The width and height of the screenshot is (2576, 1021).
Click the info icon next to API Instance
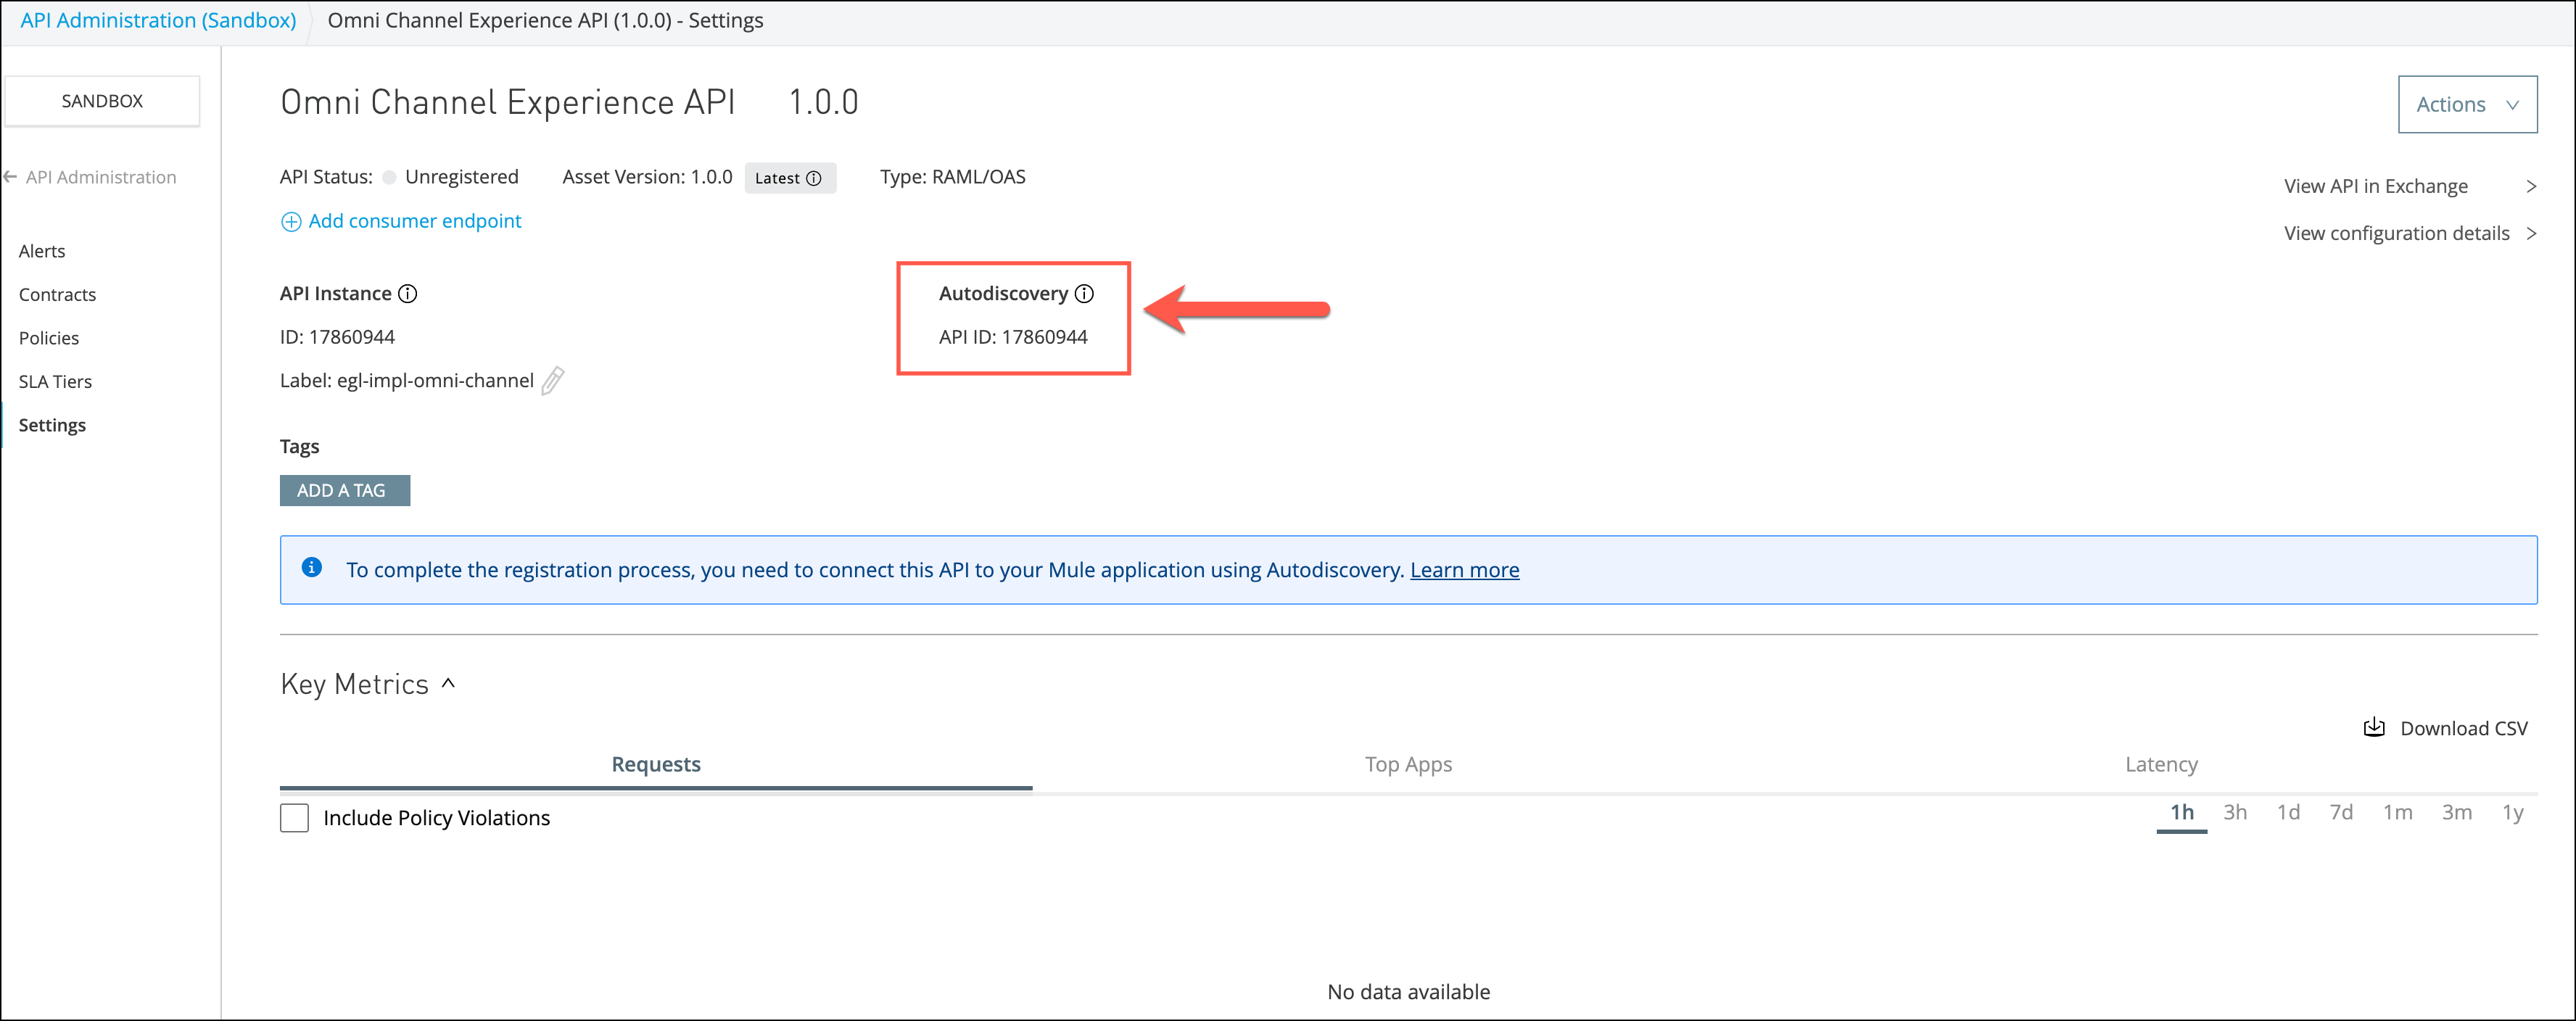click(x=407, y=294)
